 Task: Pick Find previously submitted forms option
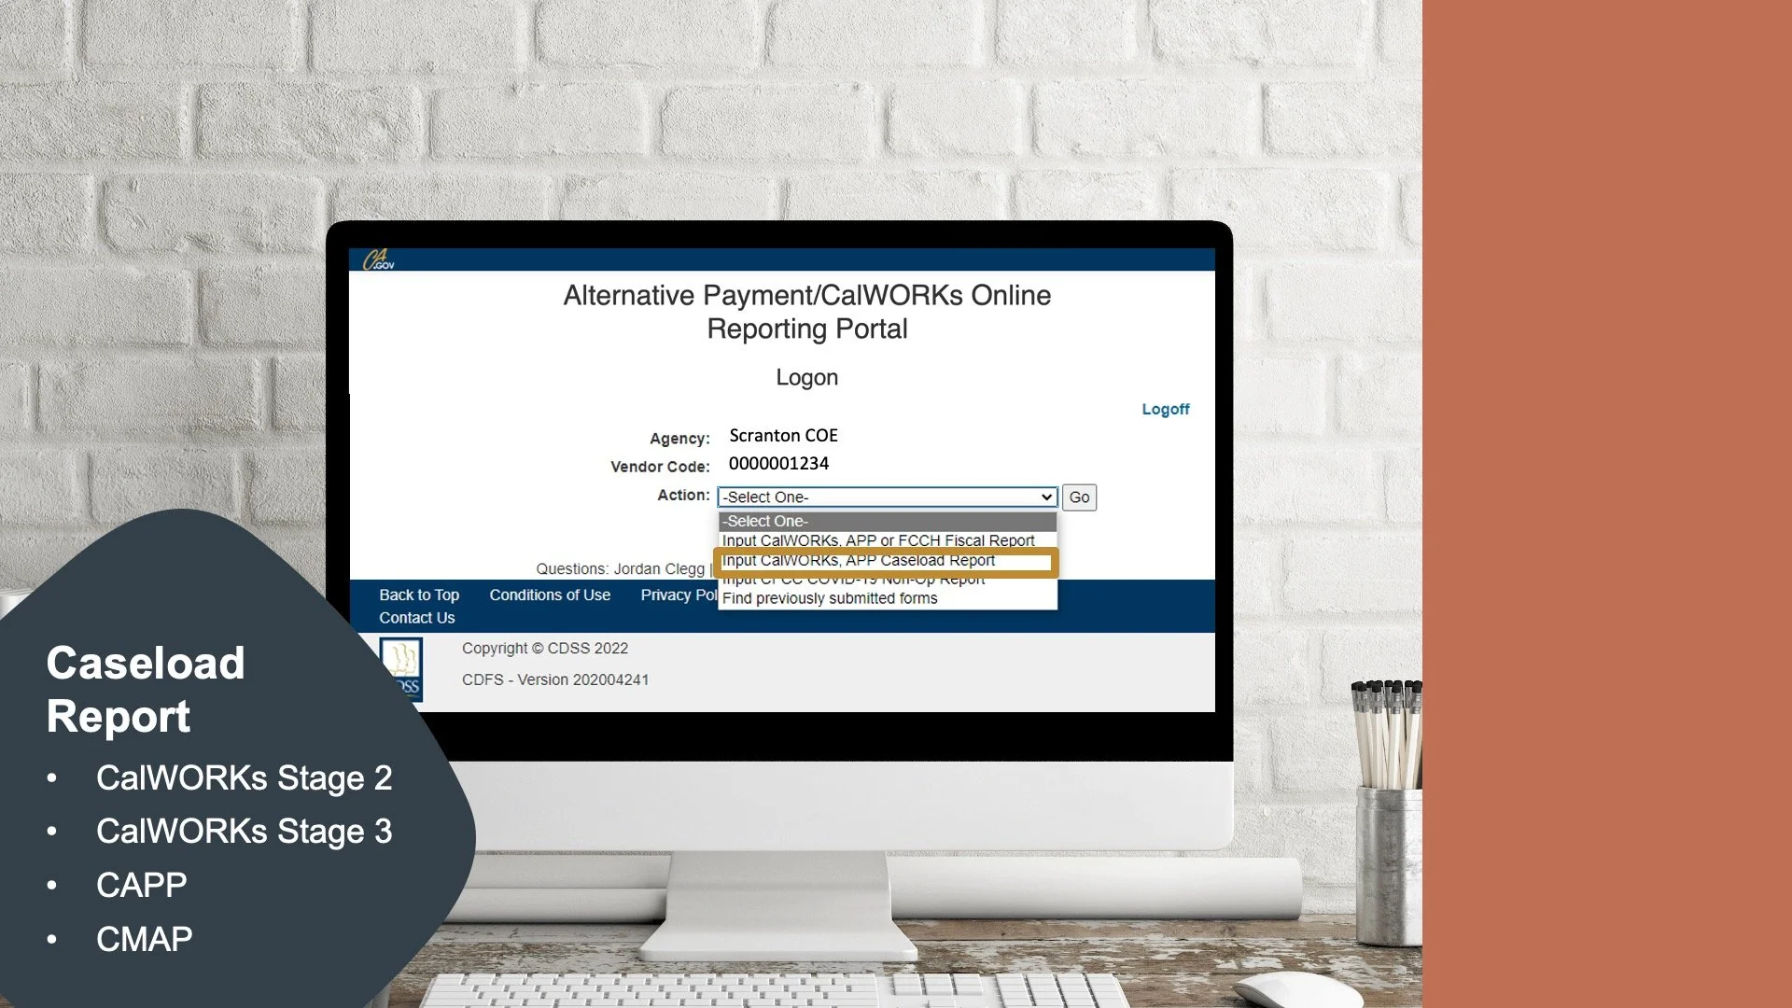(x=830, y=598)
